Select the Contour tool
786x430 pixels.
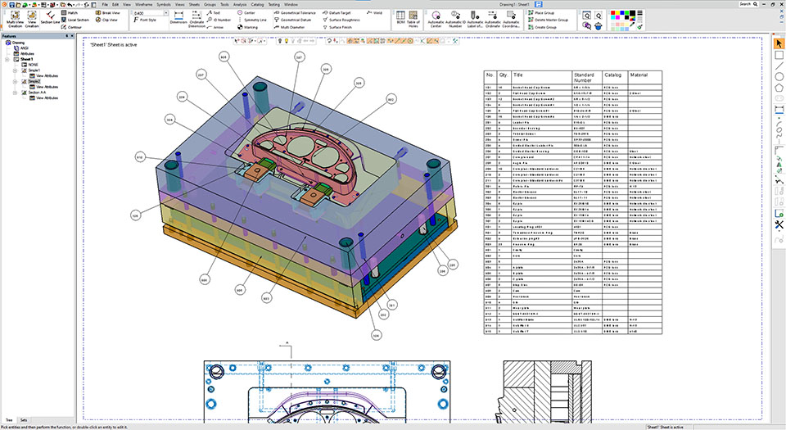point(72,27)
